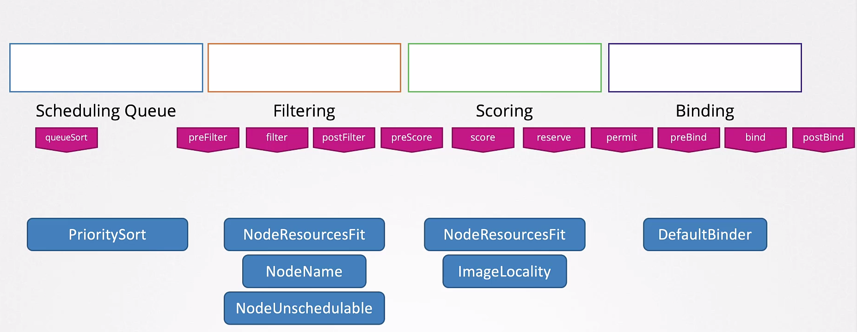Click the queueSort extension point tag
Image resolution: width=857 pixels, height=332 pixels.
point(67,138)
